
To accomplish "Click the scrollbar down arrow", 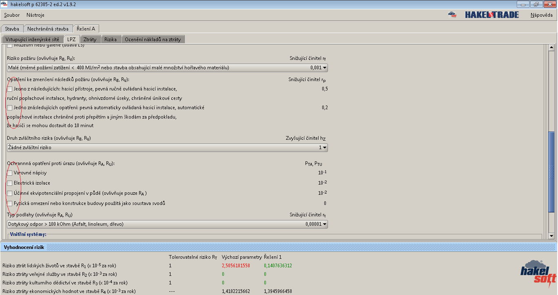I will click(551, 236).
